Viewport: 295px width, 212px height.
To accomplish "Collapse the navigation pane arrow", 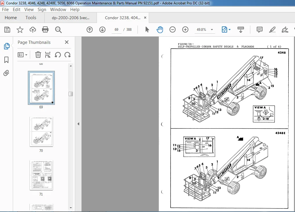I will (x=78, y=124).
